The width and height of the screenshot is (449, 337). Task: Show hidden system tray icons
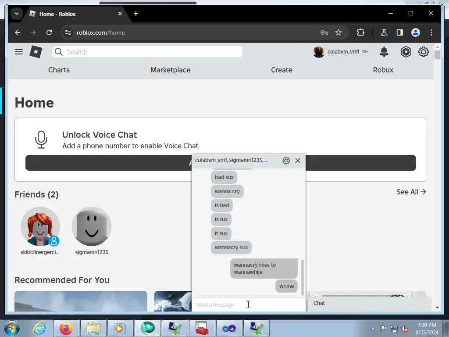(373, 329)
